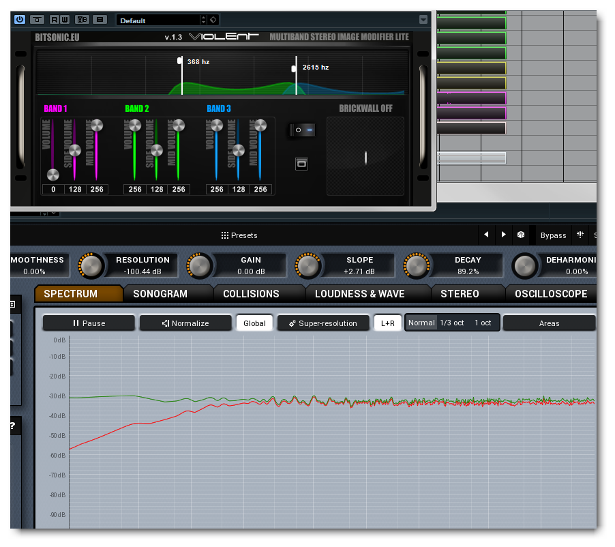Click the Decay knob
The height and width of the screenshot is (547, 615).
tap(417, 266)
